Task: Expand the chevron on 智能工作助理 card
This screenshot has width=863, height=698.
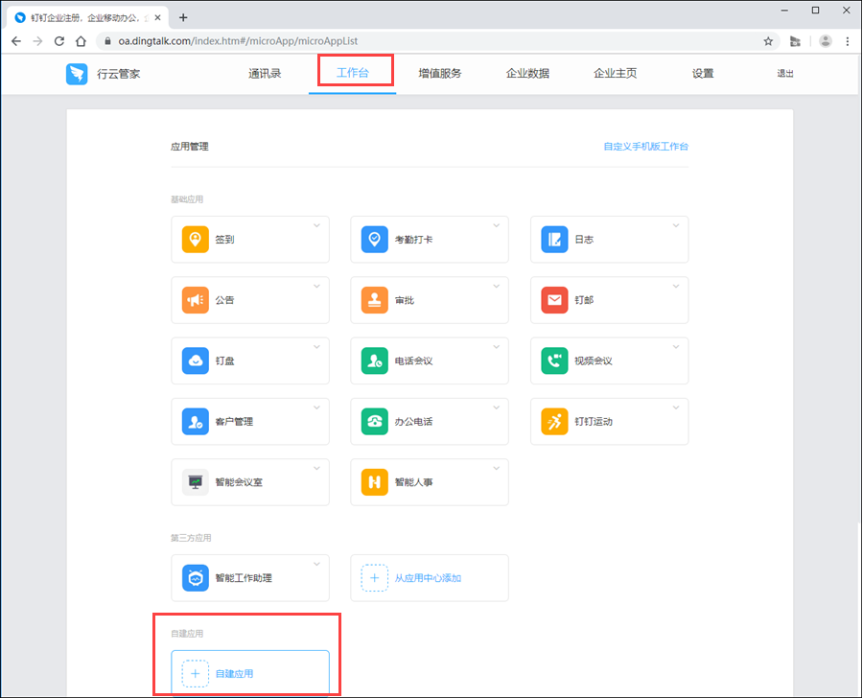Action: click(316, 564)
